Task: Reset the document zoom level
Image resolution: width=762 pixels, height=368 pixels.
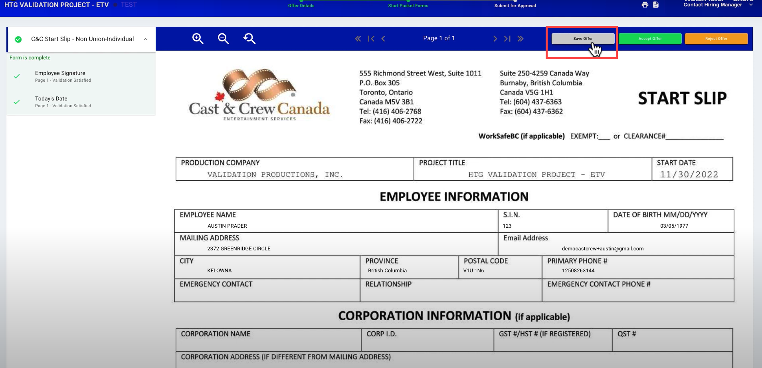Action: click(249, 39)
